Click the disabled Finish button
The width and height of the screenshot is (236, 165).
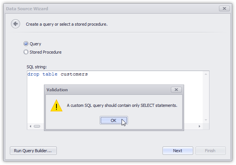[210, 151]
